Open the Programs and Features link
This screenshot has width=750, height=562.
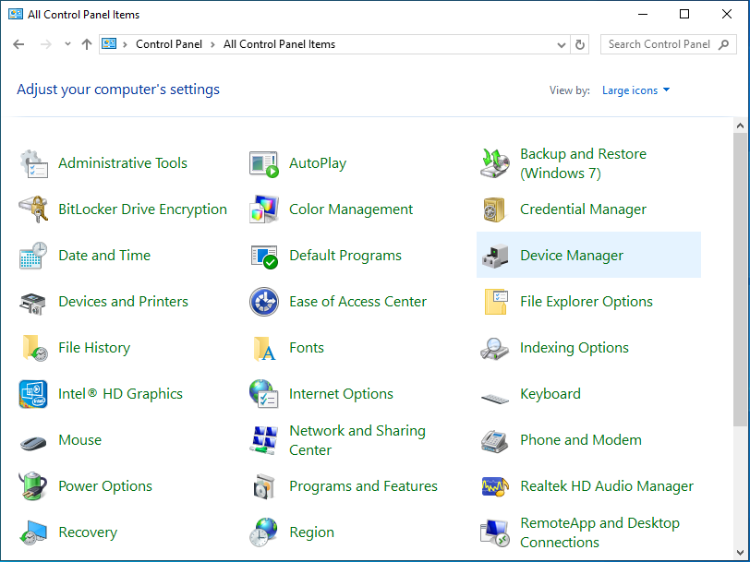click(363, 486)
